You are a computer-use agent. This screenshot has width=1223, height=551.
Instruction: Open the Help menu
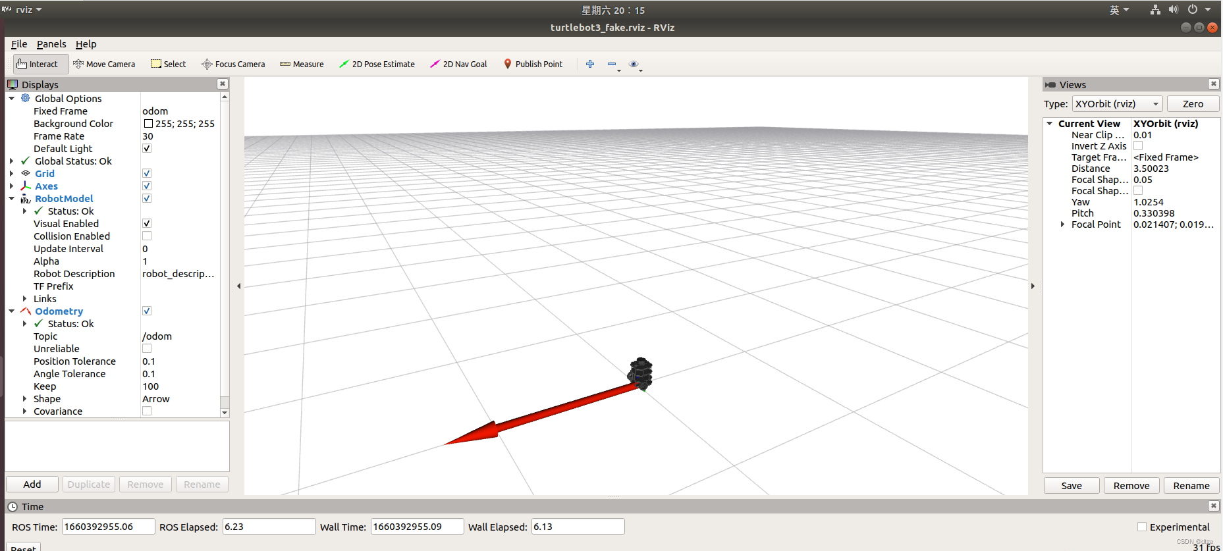coord(86,43)
